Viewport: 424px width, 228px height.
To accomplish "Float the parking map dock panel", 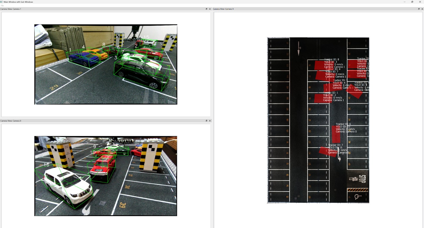I will tap(419, 9).
